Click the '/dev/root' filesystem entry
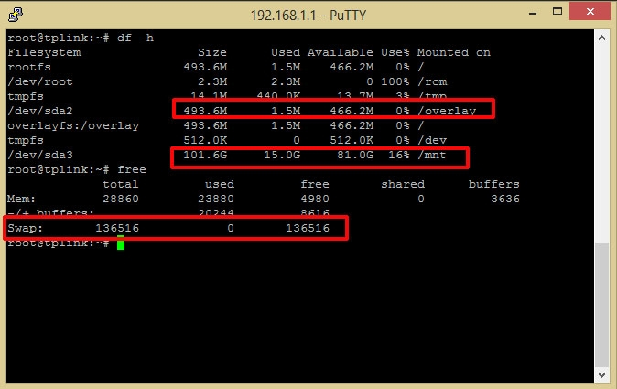Image resolution: width=617 pixels, height=389 pixels. pyautogui.click(x=40, y=81)
